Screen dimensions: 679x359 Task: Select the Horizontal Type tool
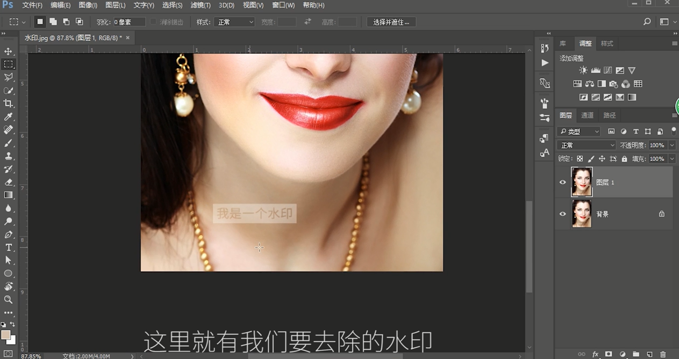pos(8,247)
